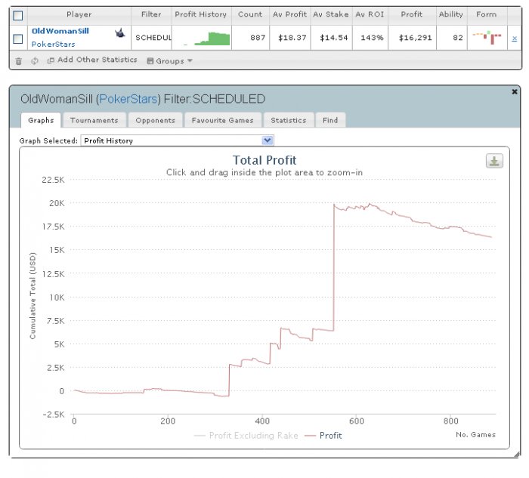Image resolution: width=529 pixels, height=478 pixels.
Task: Remove the OldWomanSill row via x link
Action: [514, 39]
